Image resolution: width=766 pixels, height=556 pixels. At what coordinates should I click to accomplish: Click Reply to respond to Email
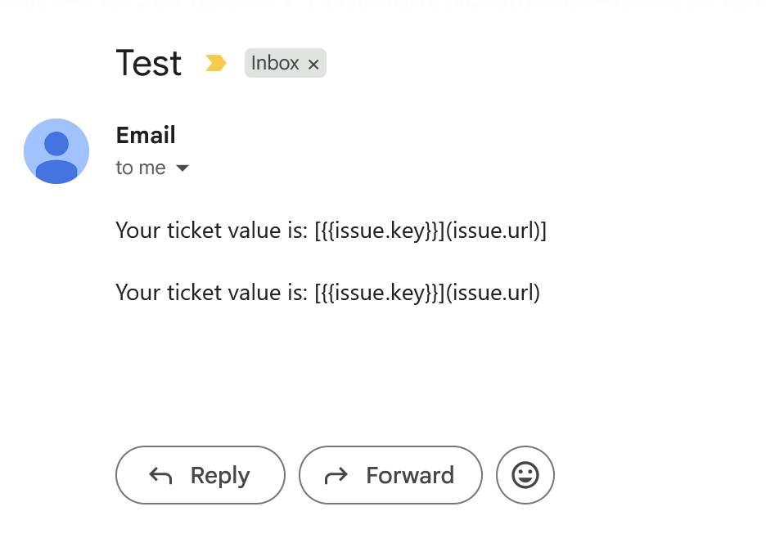point(201,475)
